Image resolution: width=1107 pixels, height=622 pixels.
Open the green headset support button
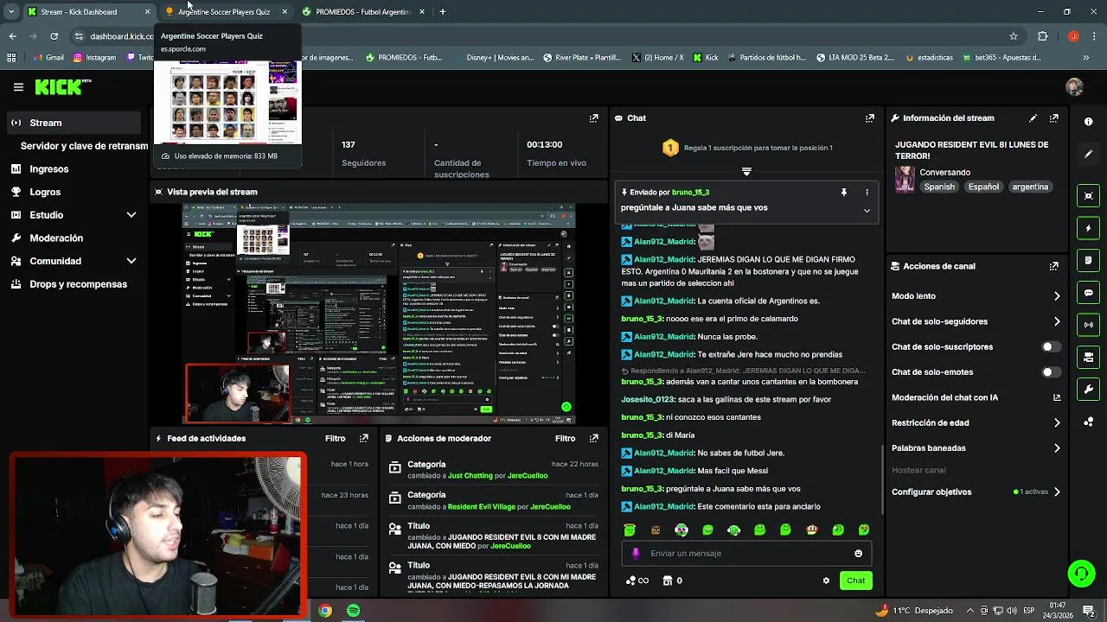coord(1080,574)
